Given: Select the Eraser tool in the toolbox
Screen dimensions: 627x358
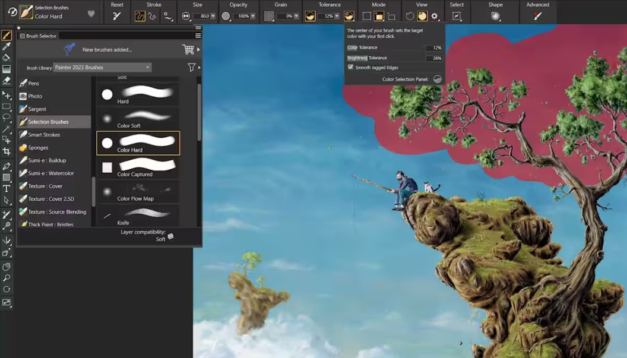Looking at the screenshot, I should point(7,81).
